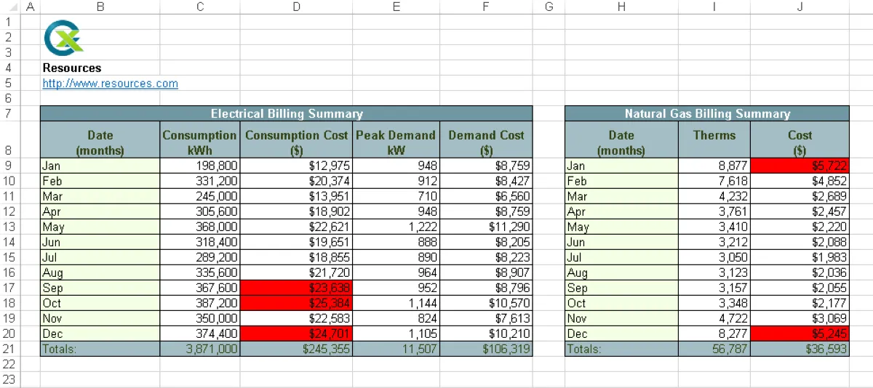Select the $18,902 Apr consumption cost
The image size is (873, 388).
coord(296,211)
